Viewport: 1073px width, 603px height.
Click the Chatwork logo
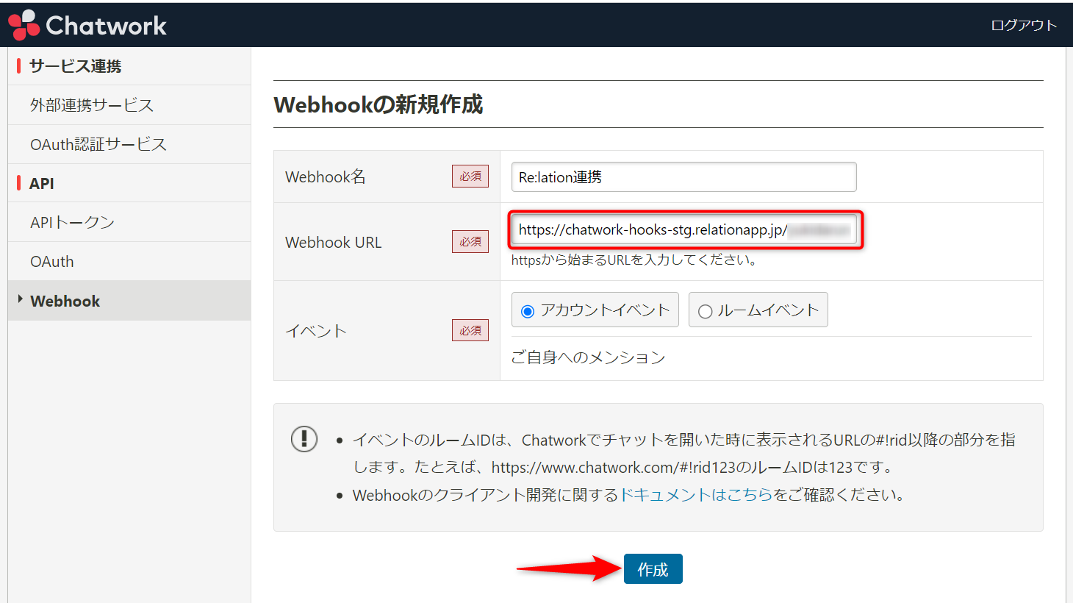[87, 25]
